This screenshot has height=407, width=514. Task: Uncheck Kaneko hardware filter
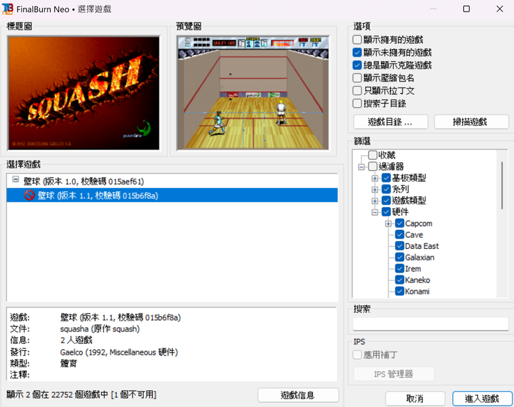click(x=400, y=280)
